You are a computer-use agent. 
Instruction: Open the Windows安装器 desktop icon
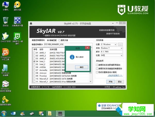click(x=5, y=70)
